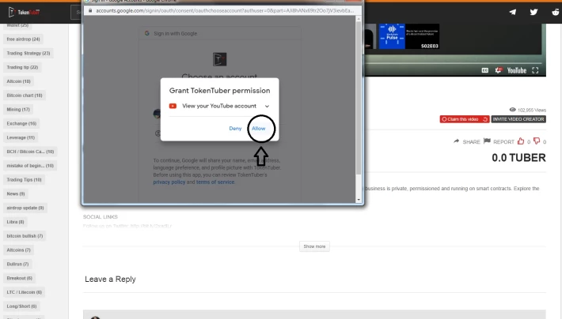Open the Telegram icon in header
The height and width of the screenshot is (319, 562).
(x=513, y=12)
